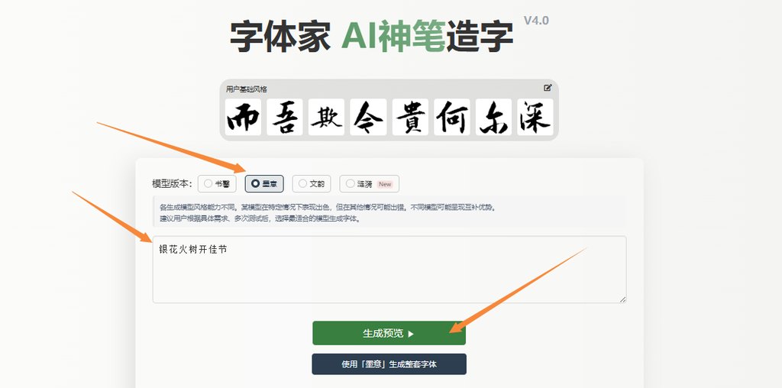Select the 深 character sample tile
The height and width of the screenshot is (388, 782).
[535, 117]
